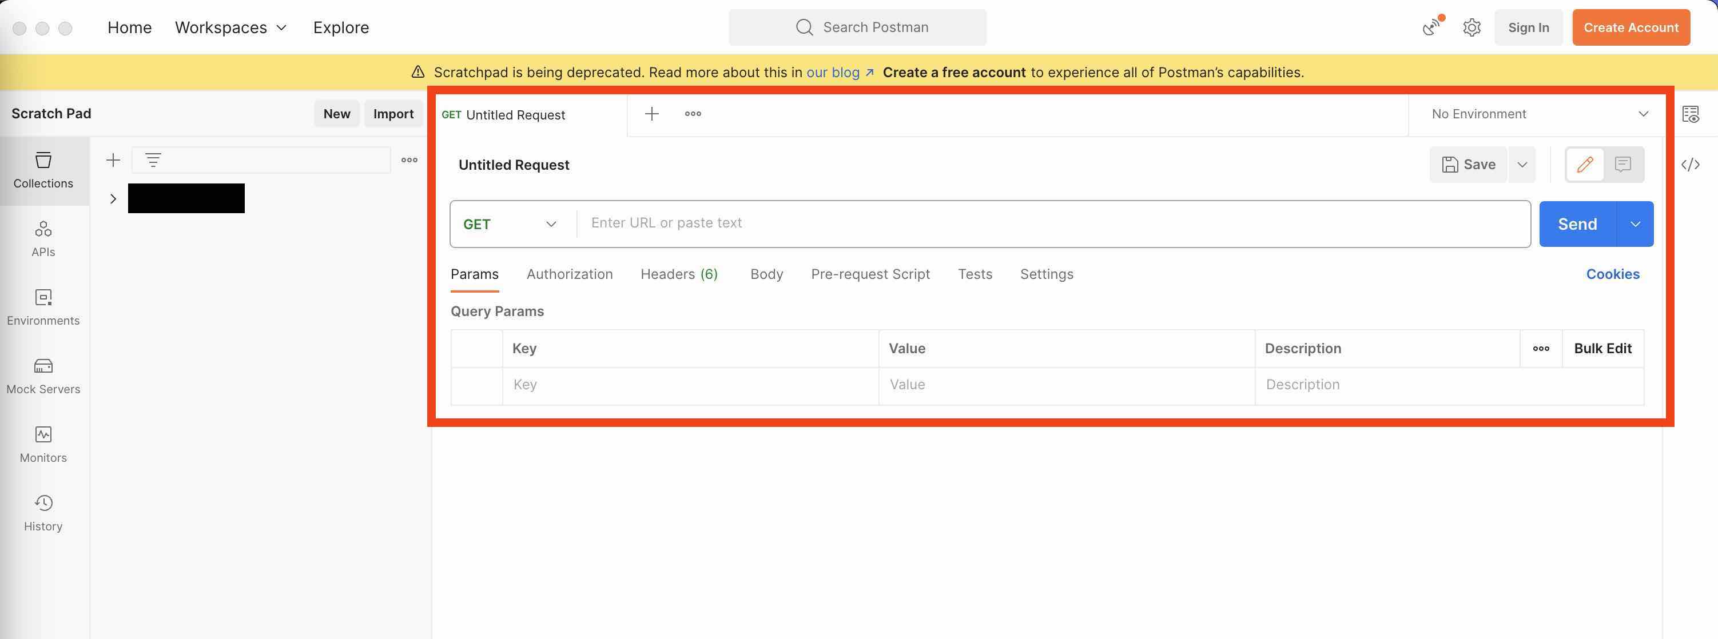This screenshot has width=1718, height=639.
Task: Switch to comment mode icon
Action: pyautogui.click(x=1622, y=165)
